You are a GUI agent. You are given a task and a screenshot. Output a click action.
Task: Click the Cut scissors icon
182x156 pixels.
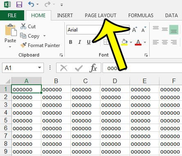[23, 26]
